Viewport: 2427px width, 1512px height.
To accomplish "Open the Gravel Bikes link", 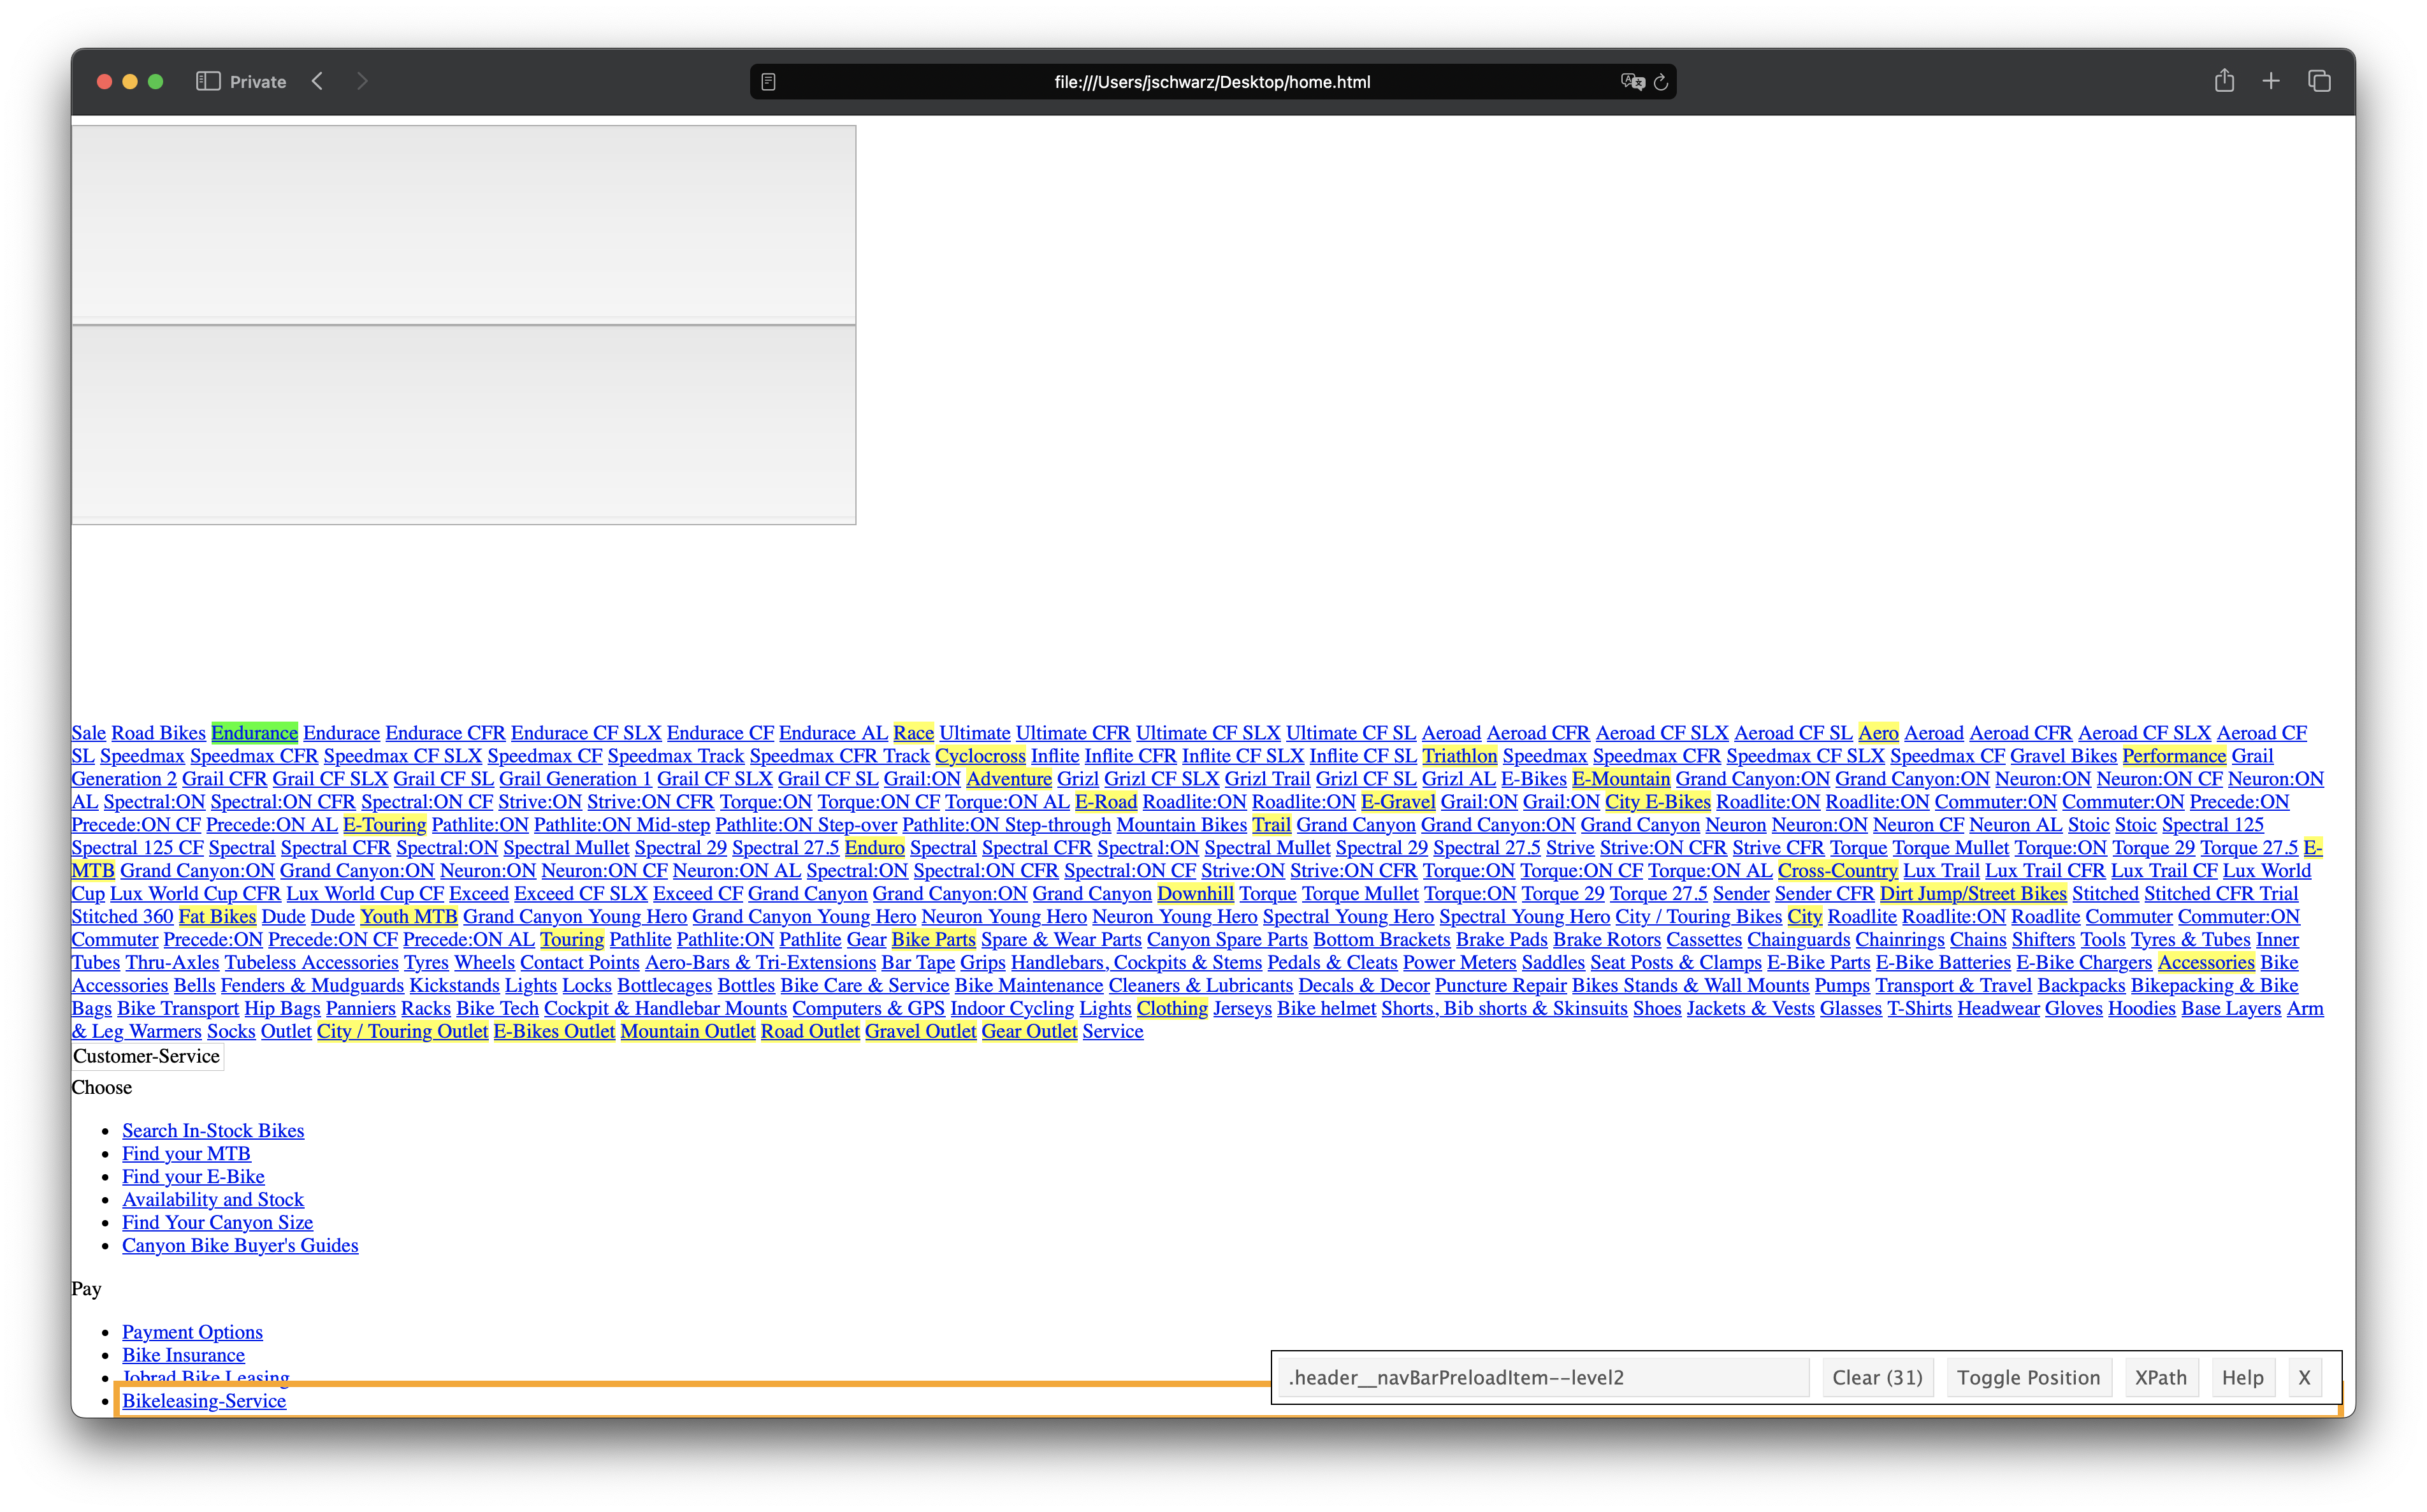I will coord(2063,756).
